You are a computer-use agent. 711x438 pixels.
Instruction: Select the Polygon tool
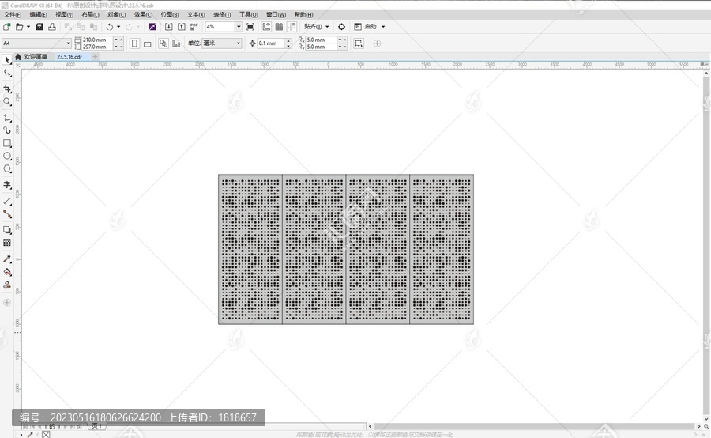pos(7,169)
